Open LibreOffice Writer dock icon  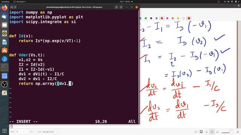pos(5,42)
